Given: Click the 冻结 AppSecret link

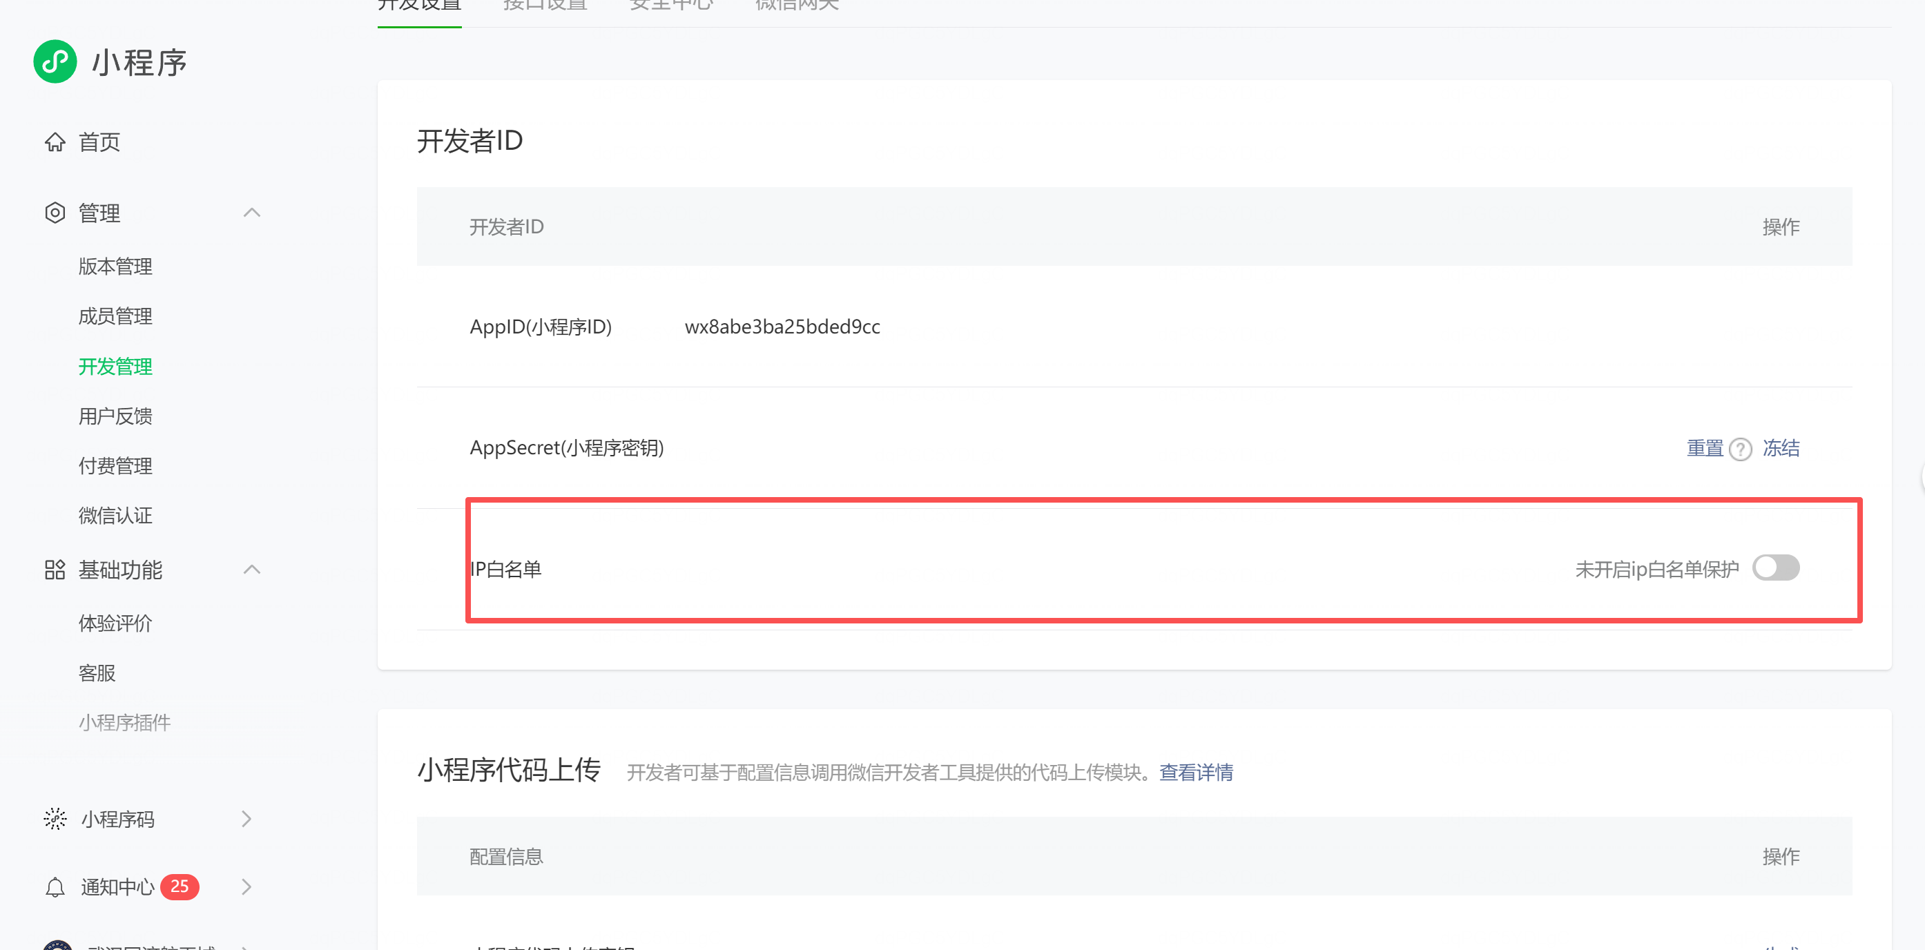Looking at the screenshot, I should [1781, 447].
